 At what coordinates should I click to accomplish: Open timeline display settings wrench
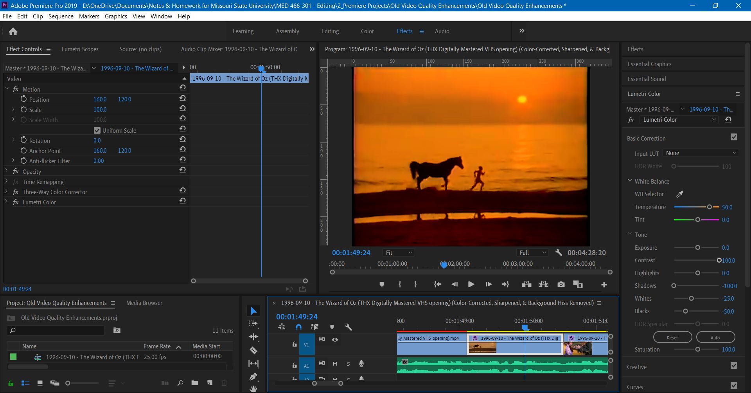(349, 327)
